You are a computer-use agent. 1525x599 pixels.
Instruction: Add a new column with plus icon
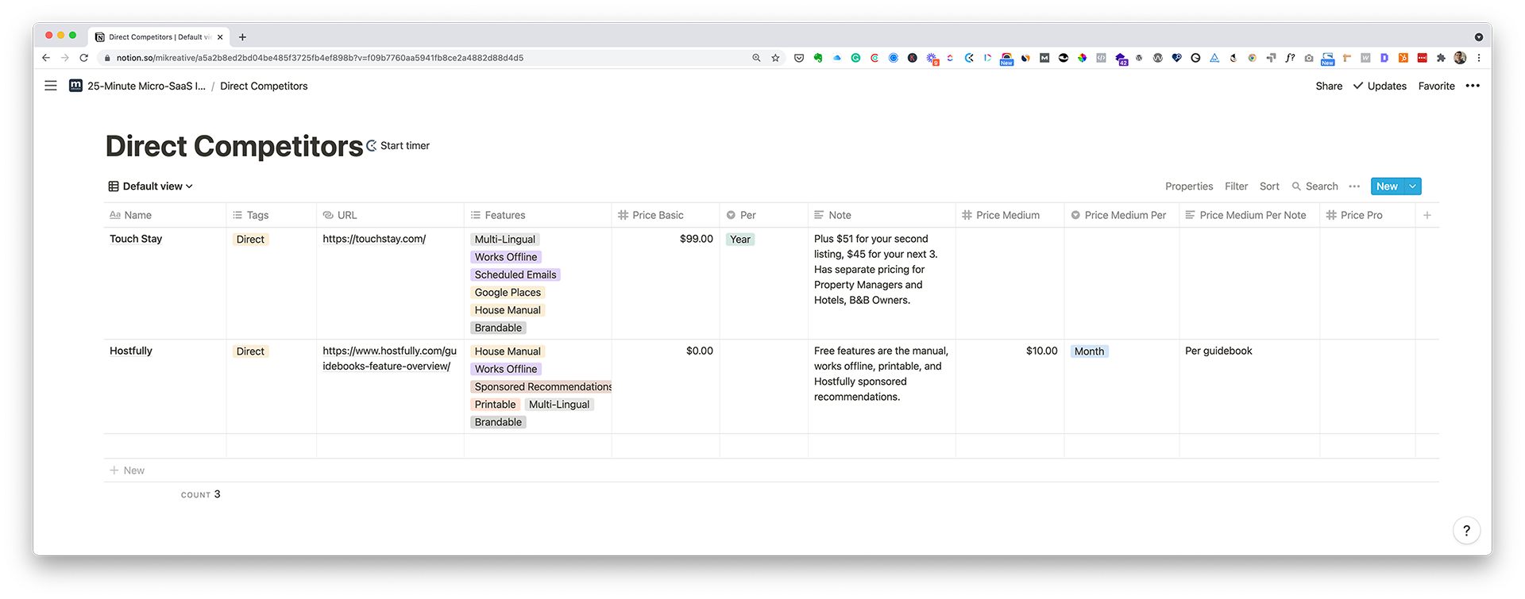[x=1427, y=215]
